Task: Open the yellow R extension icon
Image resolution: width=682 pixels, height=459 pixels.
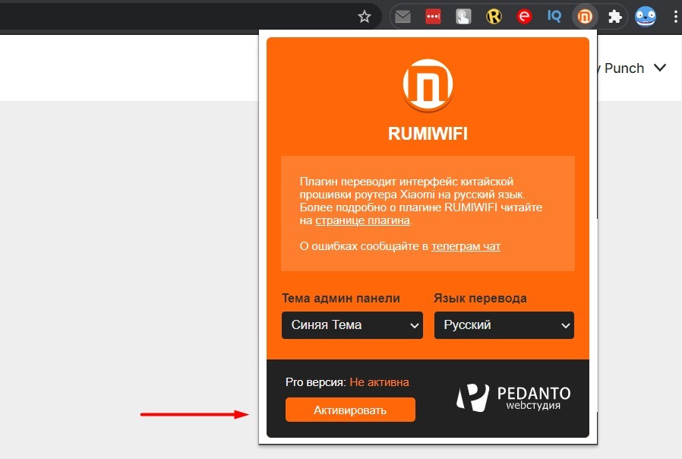Action: tap(494, 17)
